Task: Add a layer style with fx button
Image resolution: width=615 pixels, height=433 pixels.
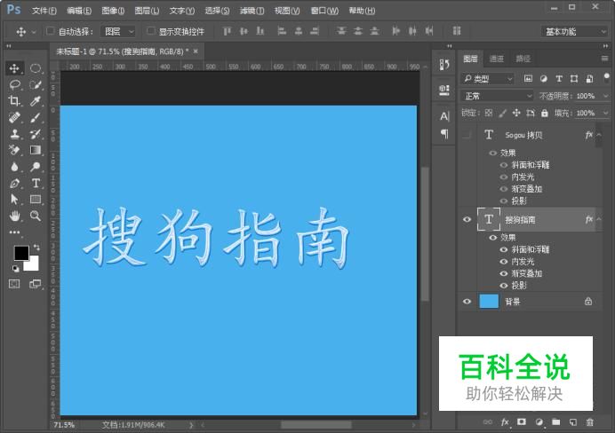Action: click(x=505, y=422)
